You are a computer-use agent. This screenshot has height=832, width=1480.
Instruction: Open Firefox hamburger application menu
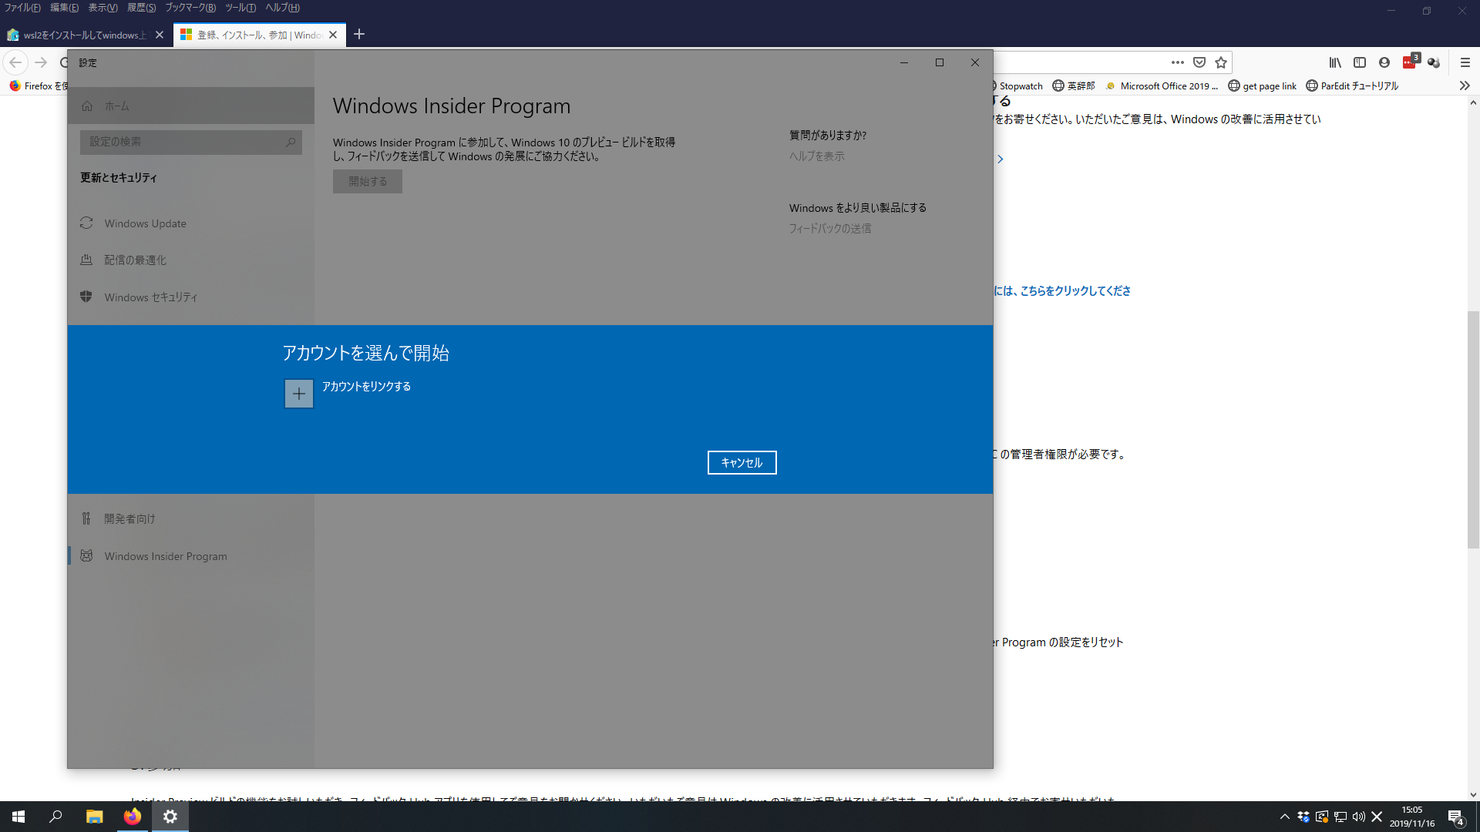(x=1465, y=62)
